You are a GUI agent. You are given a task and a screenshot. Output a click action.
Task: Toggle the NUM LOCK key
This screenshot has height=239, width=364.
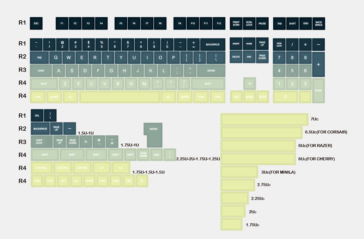(279, 44)
